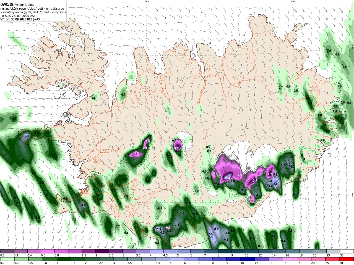The width and height of the screenshot is (354, 265).
Task: Click the 2.8 precipitation value over the ocean
Action: (x=38, y=218)
